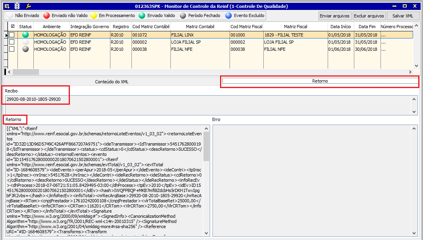Click the down arrow of the Erro box scrollbar
Screen dimensions: 423x240
click(414, 233)
